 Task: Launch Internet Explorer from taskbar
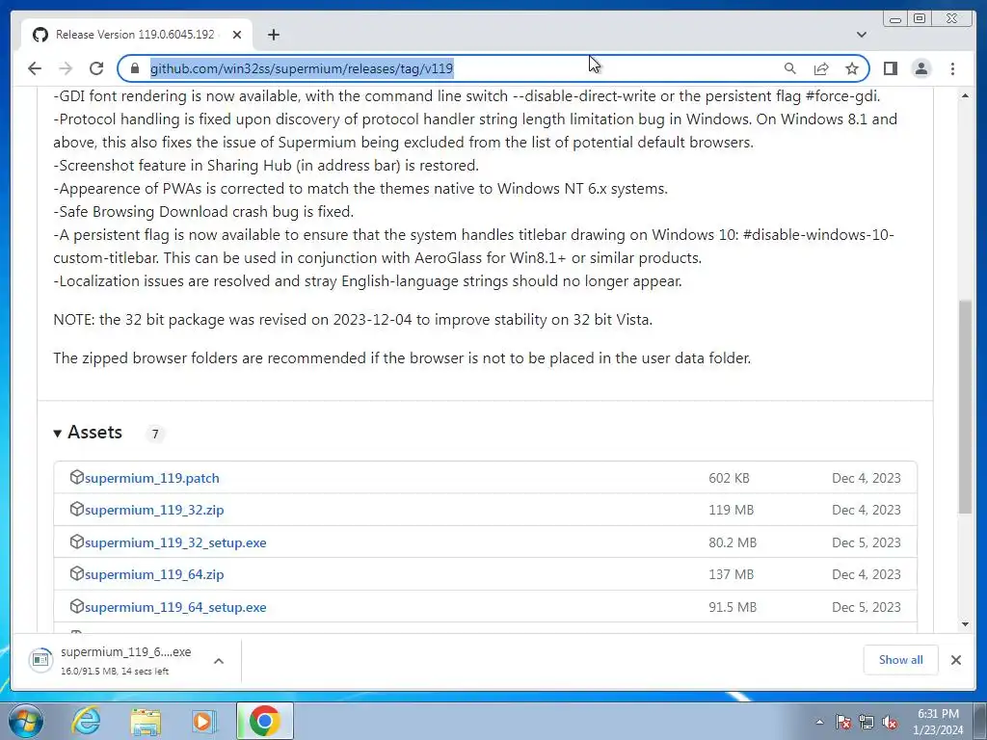(86, 721)
